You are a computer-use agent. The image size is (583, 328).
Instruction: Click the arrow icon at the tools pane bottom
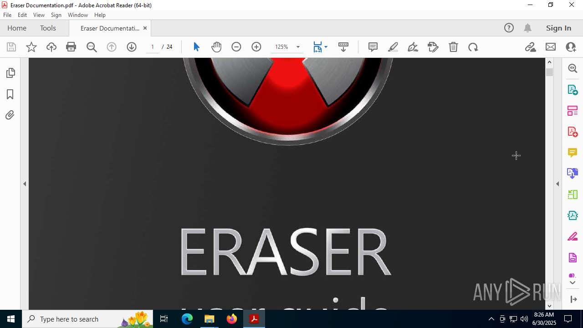pyautogui.click(x=573, y=299)
